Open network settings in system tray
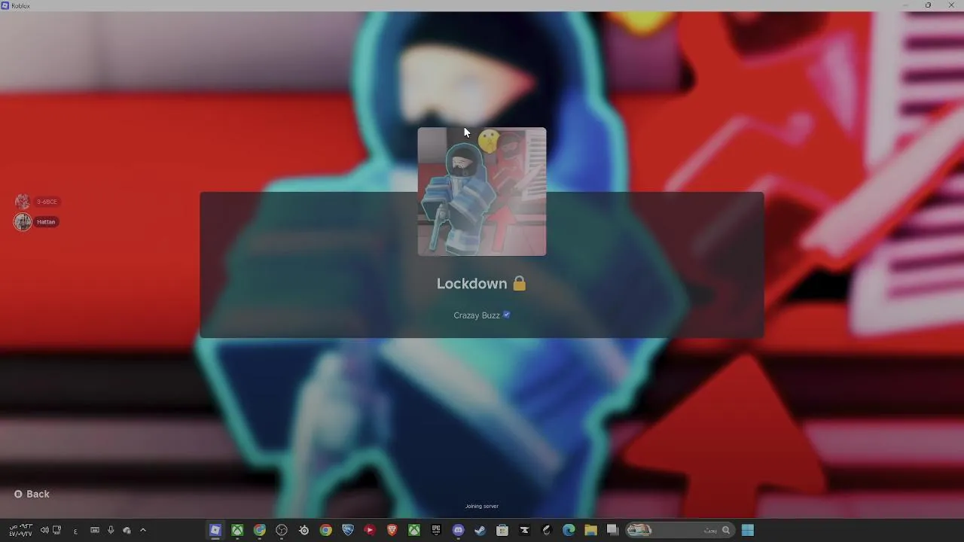The height and width of the screenshot is (542, 964). tap(57, 530)
